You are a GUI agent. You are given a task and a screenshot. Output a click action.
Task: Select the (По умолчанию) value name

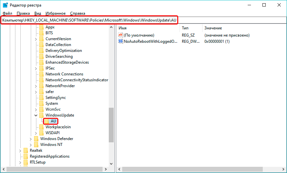coord(139,35)
